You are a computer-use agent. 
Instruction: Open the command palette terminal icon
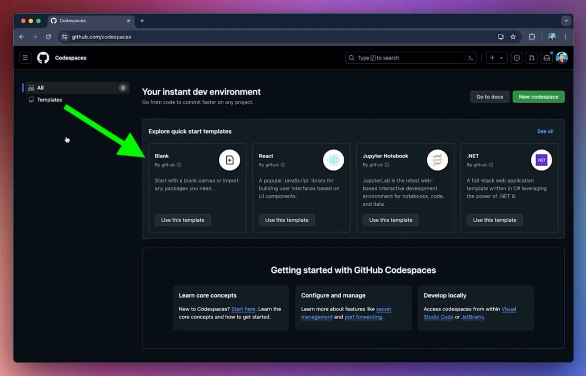point(471,58)
